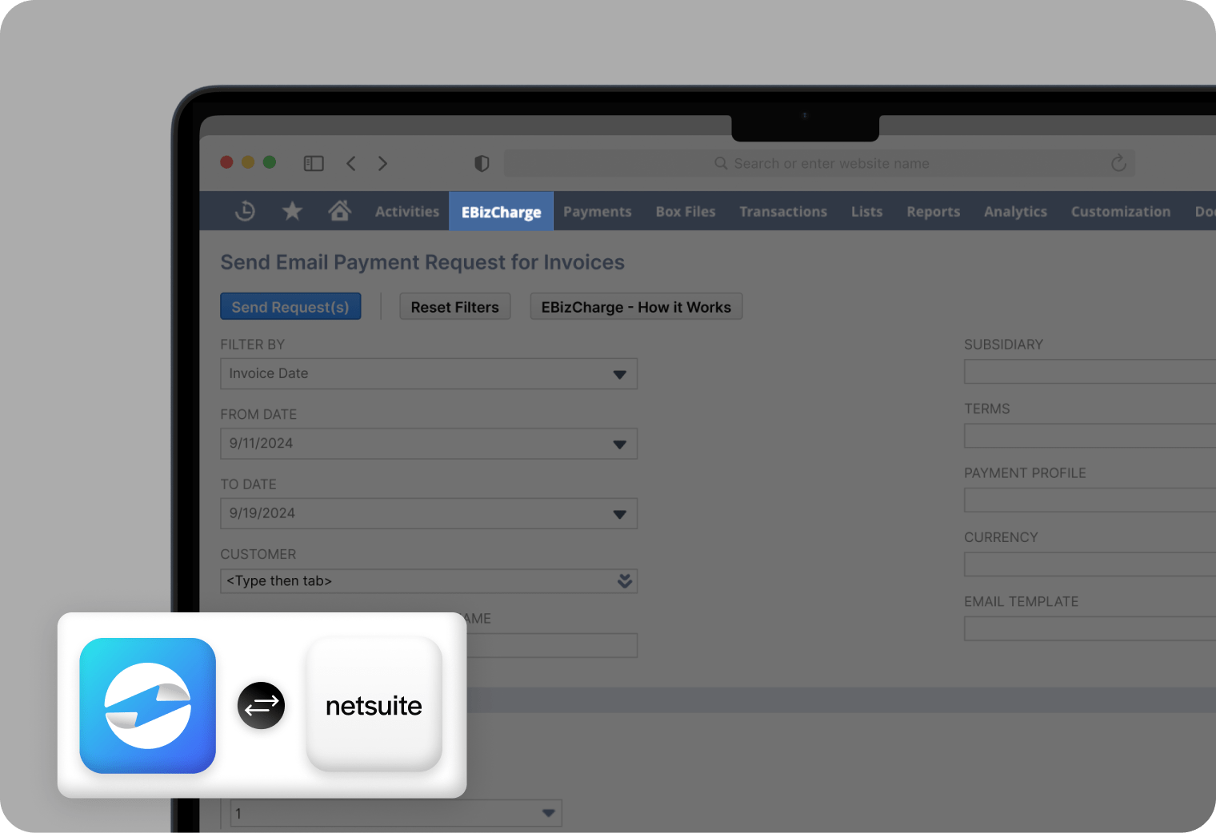Click the Reset Filters button
Viewport: 1216px width, 833px height.
[454, 306]
